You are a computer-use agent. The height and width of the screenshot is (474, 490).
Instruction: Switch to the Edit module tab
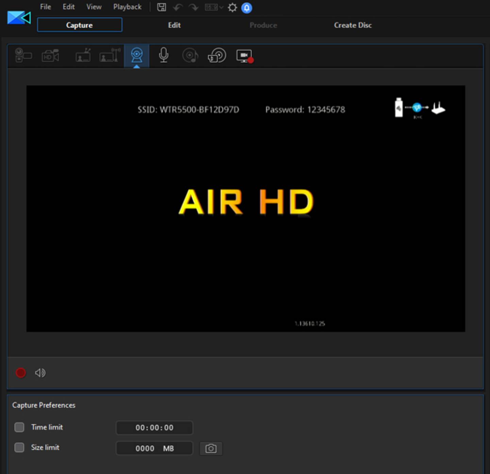pyautogui.click(x=174, y=25)
